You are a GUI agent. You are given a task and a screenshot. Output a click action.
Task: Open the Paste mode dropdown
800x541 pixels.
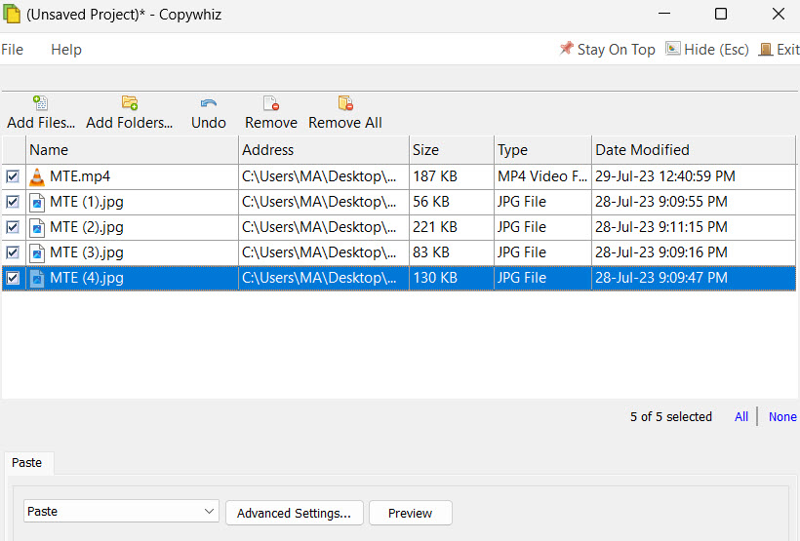(121, 511)
